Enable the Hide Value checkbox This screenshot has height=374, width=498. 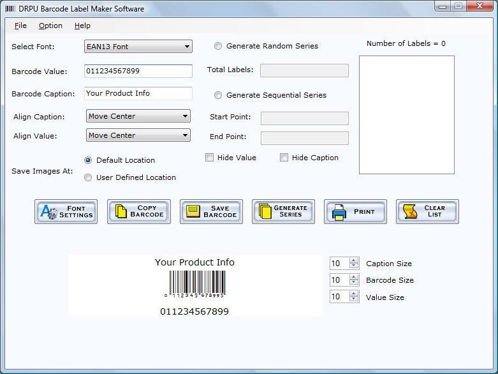(x=209, y=158)
